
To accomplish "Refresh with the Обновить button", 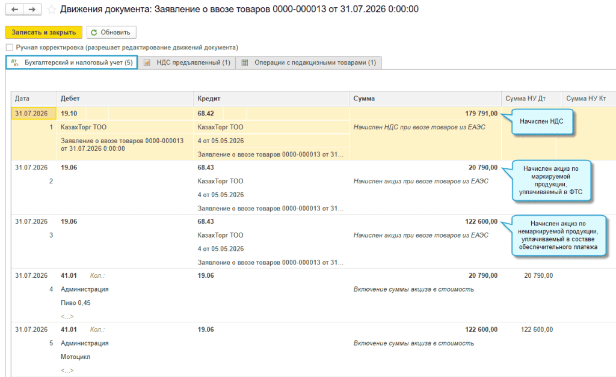I will [x=111, y=32].
